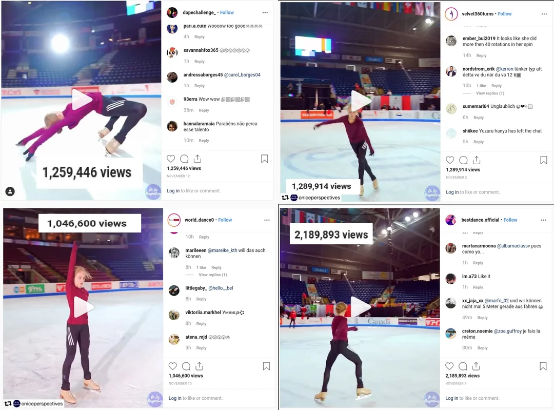Share the world_dance0 post via share icon
Viewport: 554px width, 410px height.
(x=199, y=366)
